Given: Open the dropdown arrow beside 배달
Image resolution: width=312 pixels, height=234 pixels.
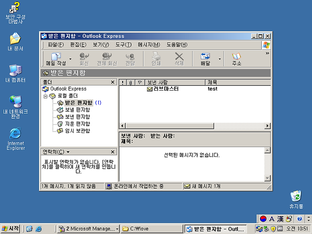Looking at the screenshot, I should click(x=220, y=59).
